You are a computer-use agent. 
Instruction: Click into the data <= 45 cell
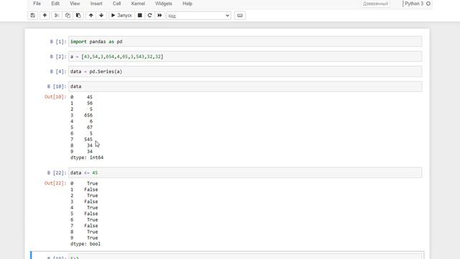[x=245, y=173]
